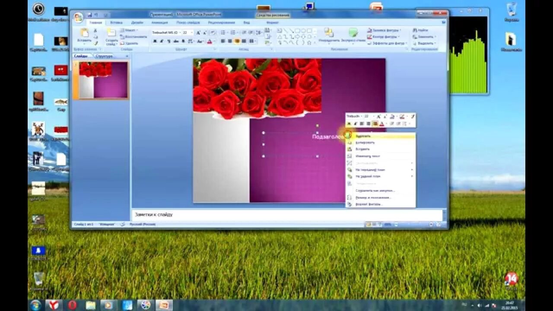Click the status bar spell-check icon
The image size is (553, 311).
click(122, 224)
